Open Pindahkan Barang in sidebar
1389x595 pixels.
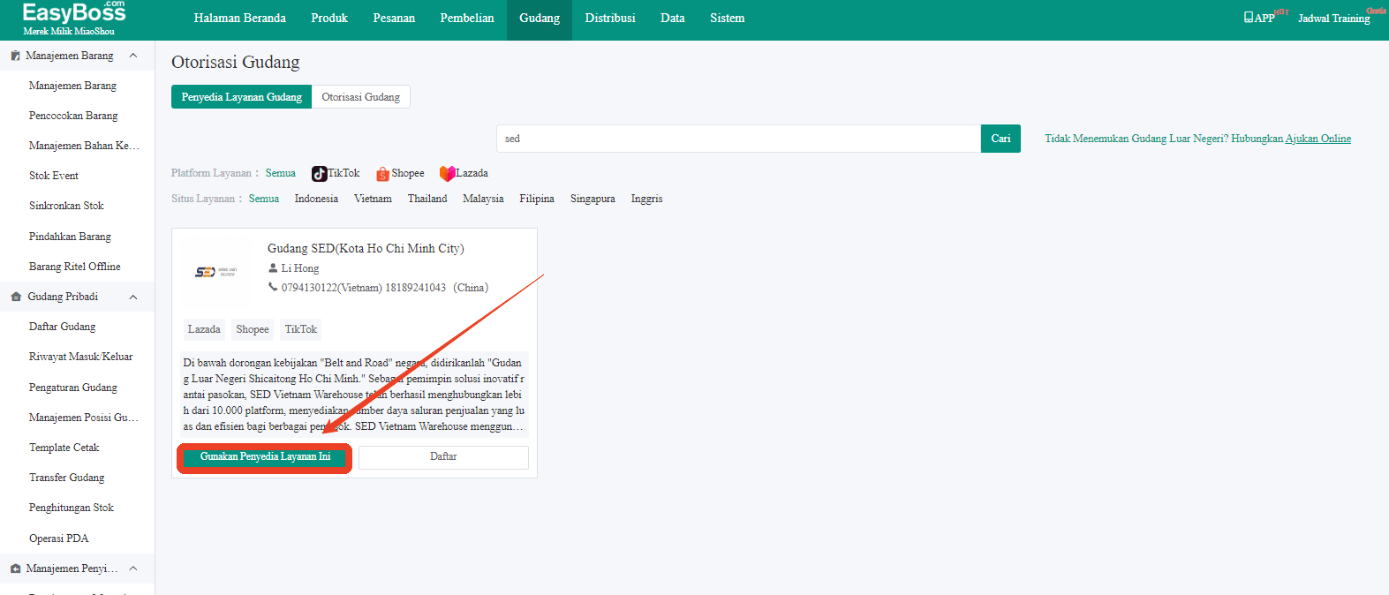[x=70, y=237]
